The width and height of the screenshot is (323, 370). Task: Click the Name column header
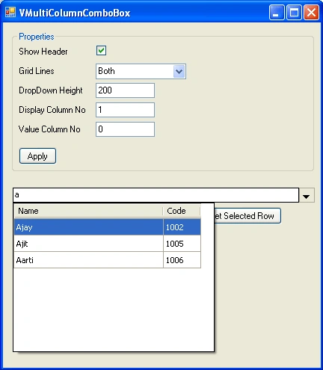(x=88, y=211)
